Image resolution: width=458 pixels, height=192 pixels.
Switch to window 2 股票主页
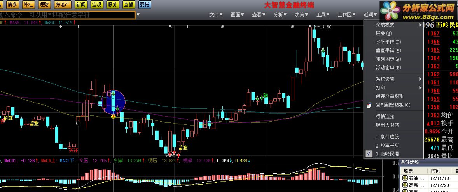[x=393, y=145]
